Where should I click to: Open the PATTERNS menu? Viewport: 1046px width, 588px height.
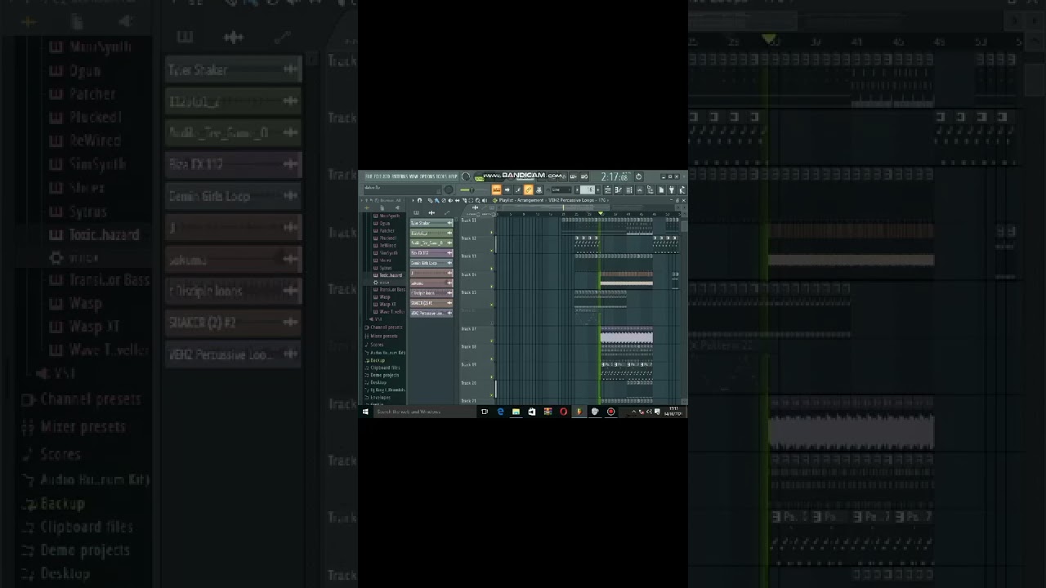pyautogui.click(x=399, y=177)
